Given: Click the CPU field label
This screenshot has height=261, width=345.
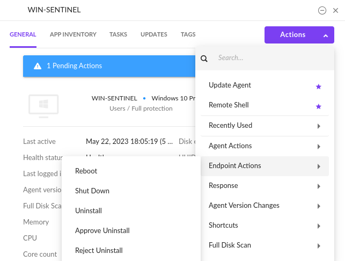Looking at the screenshot, I should [x=30, y=238].
